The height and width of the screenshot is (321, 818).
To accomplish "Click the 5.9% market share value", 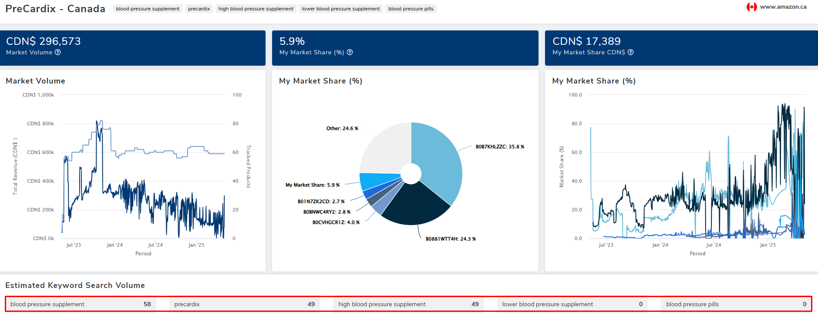I will 292,41.
